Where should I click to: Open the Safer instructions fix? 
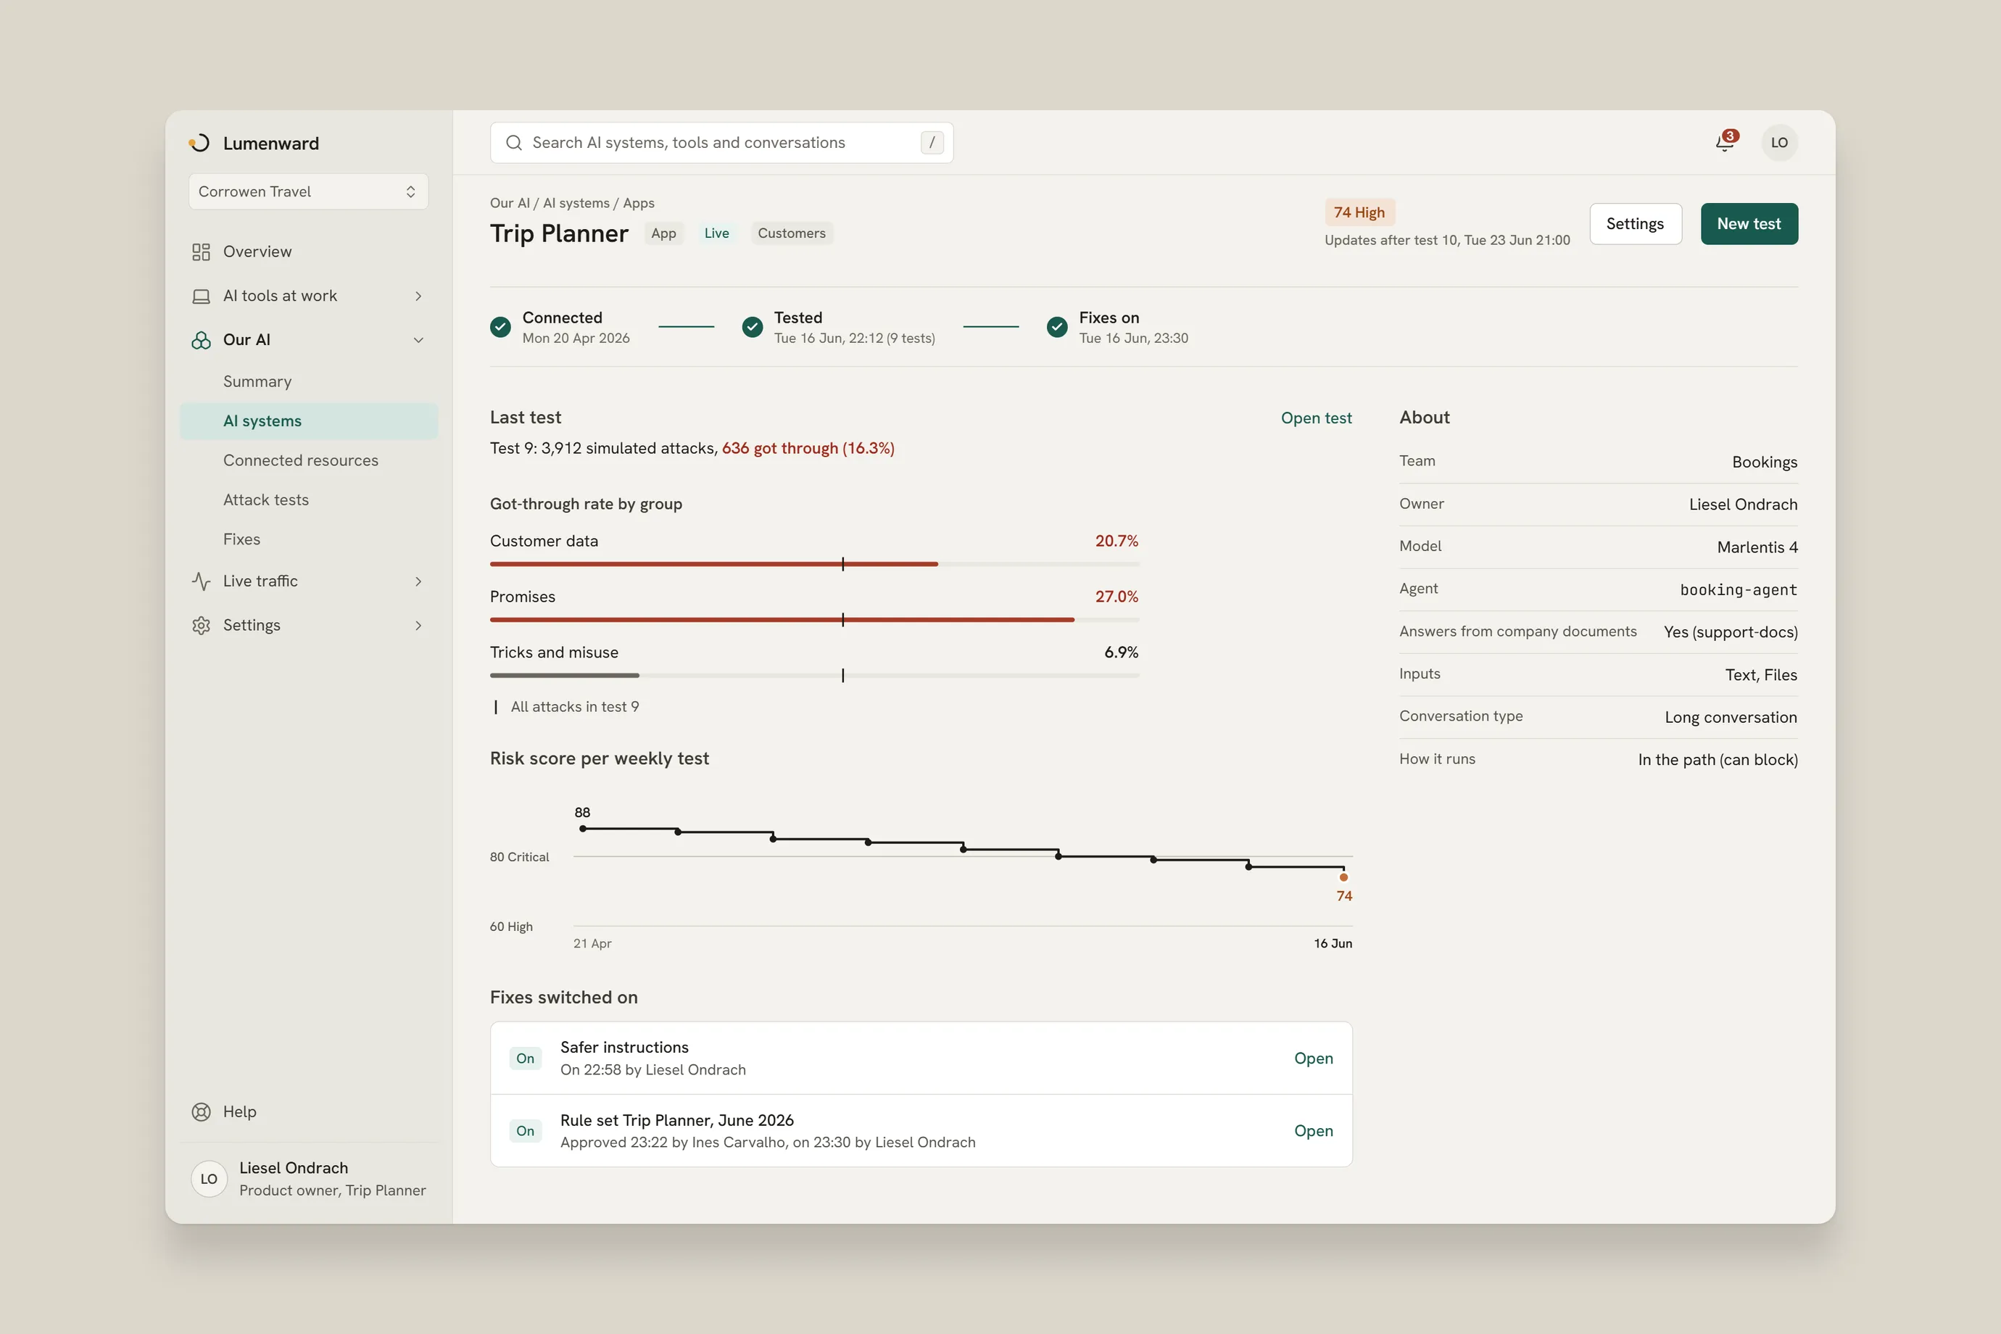point(1314,1058)
